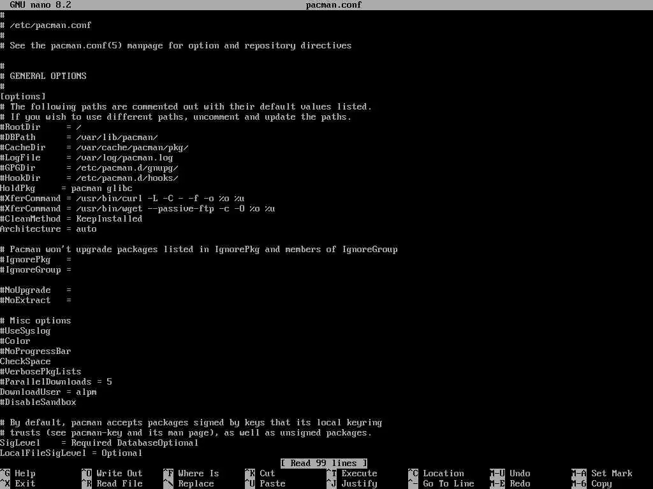Screen dimensions: 653x489
Task: Place cursor on the #RootDir line
Action: (41, 127)
